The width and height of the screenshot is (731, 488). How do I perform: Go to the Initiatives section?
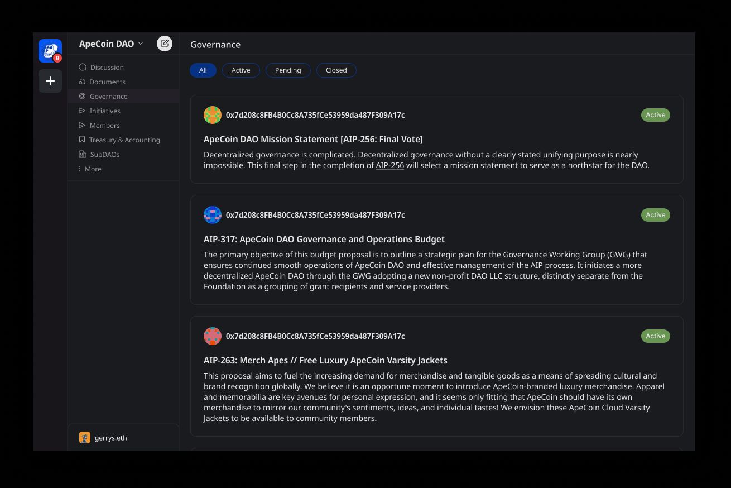click(x=105, y=111)
